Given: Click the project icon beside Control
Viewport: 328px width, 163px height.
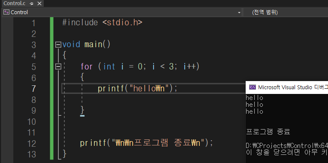Looking at the screenshot, I should point(6,12).
